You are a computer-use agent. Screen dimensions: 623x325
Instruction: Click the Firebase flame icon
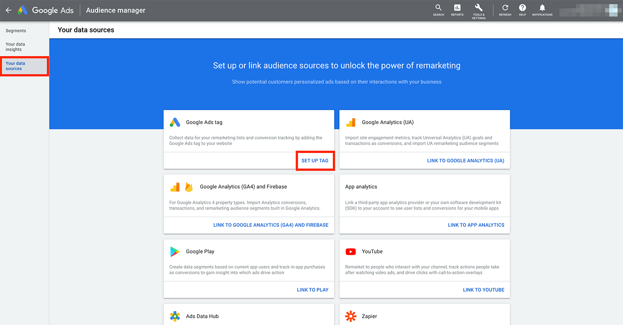[x=189, y=187]
